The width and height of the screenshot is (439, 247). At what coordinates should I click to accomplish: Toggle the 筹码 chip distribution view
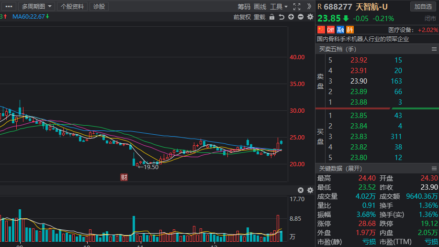point(244,7)
